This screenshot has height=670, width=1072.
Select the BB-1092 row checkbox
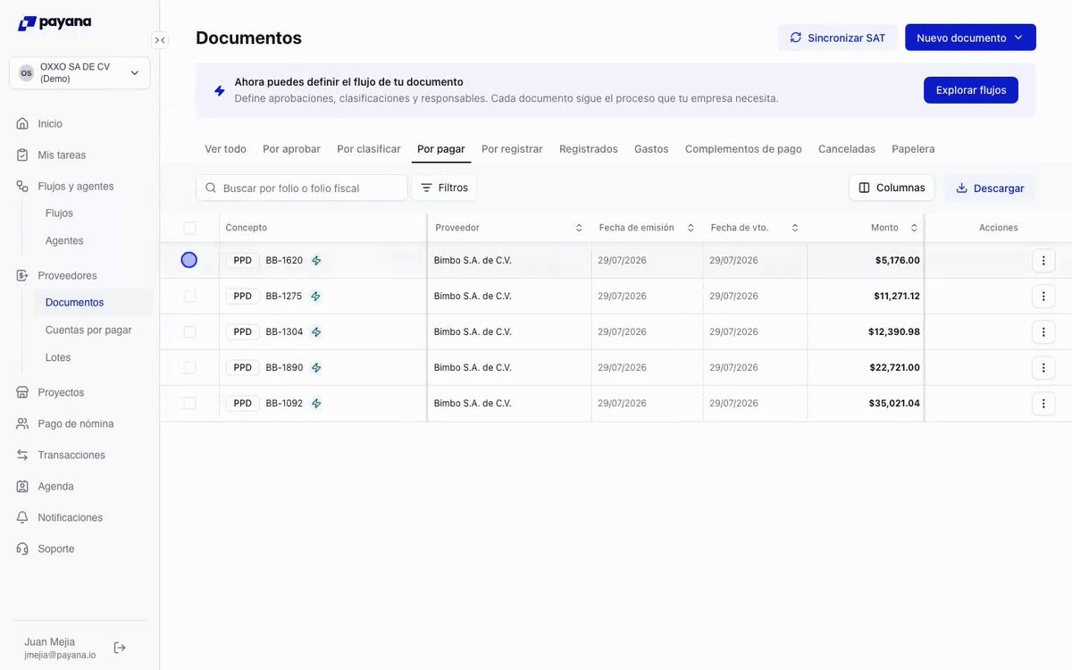(x=189, y=403)
